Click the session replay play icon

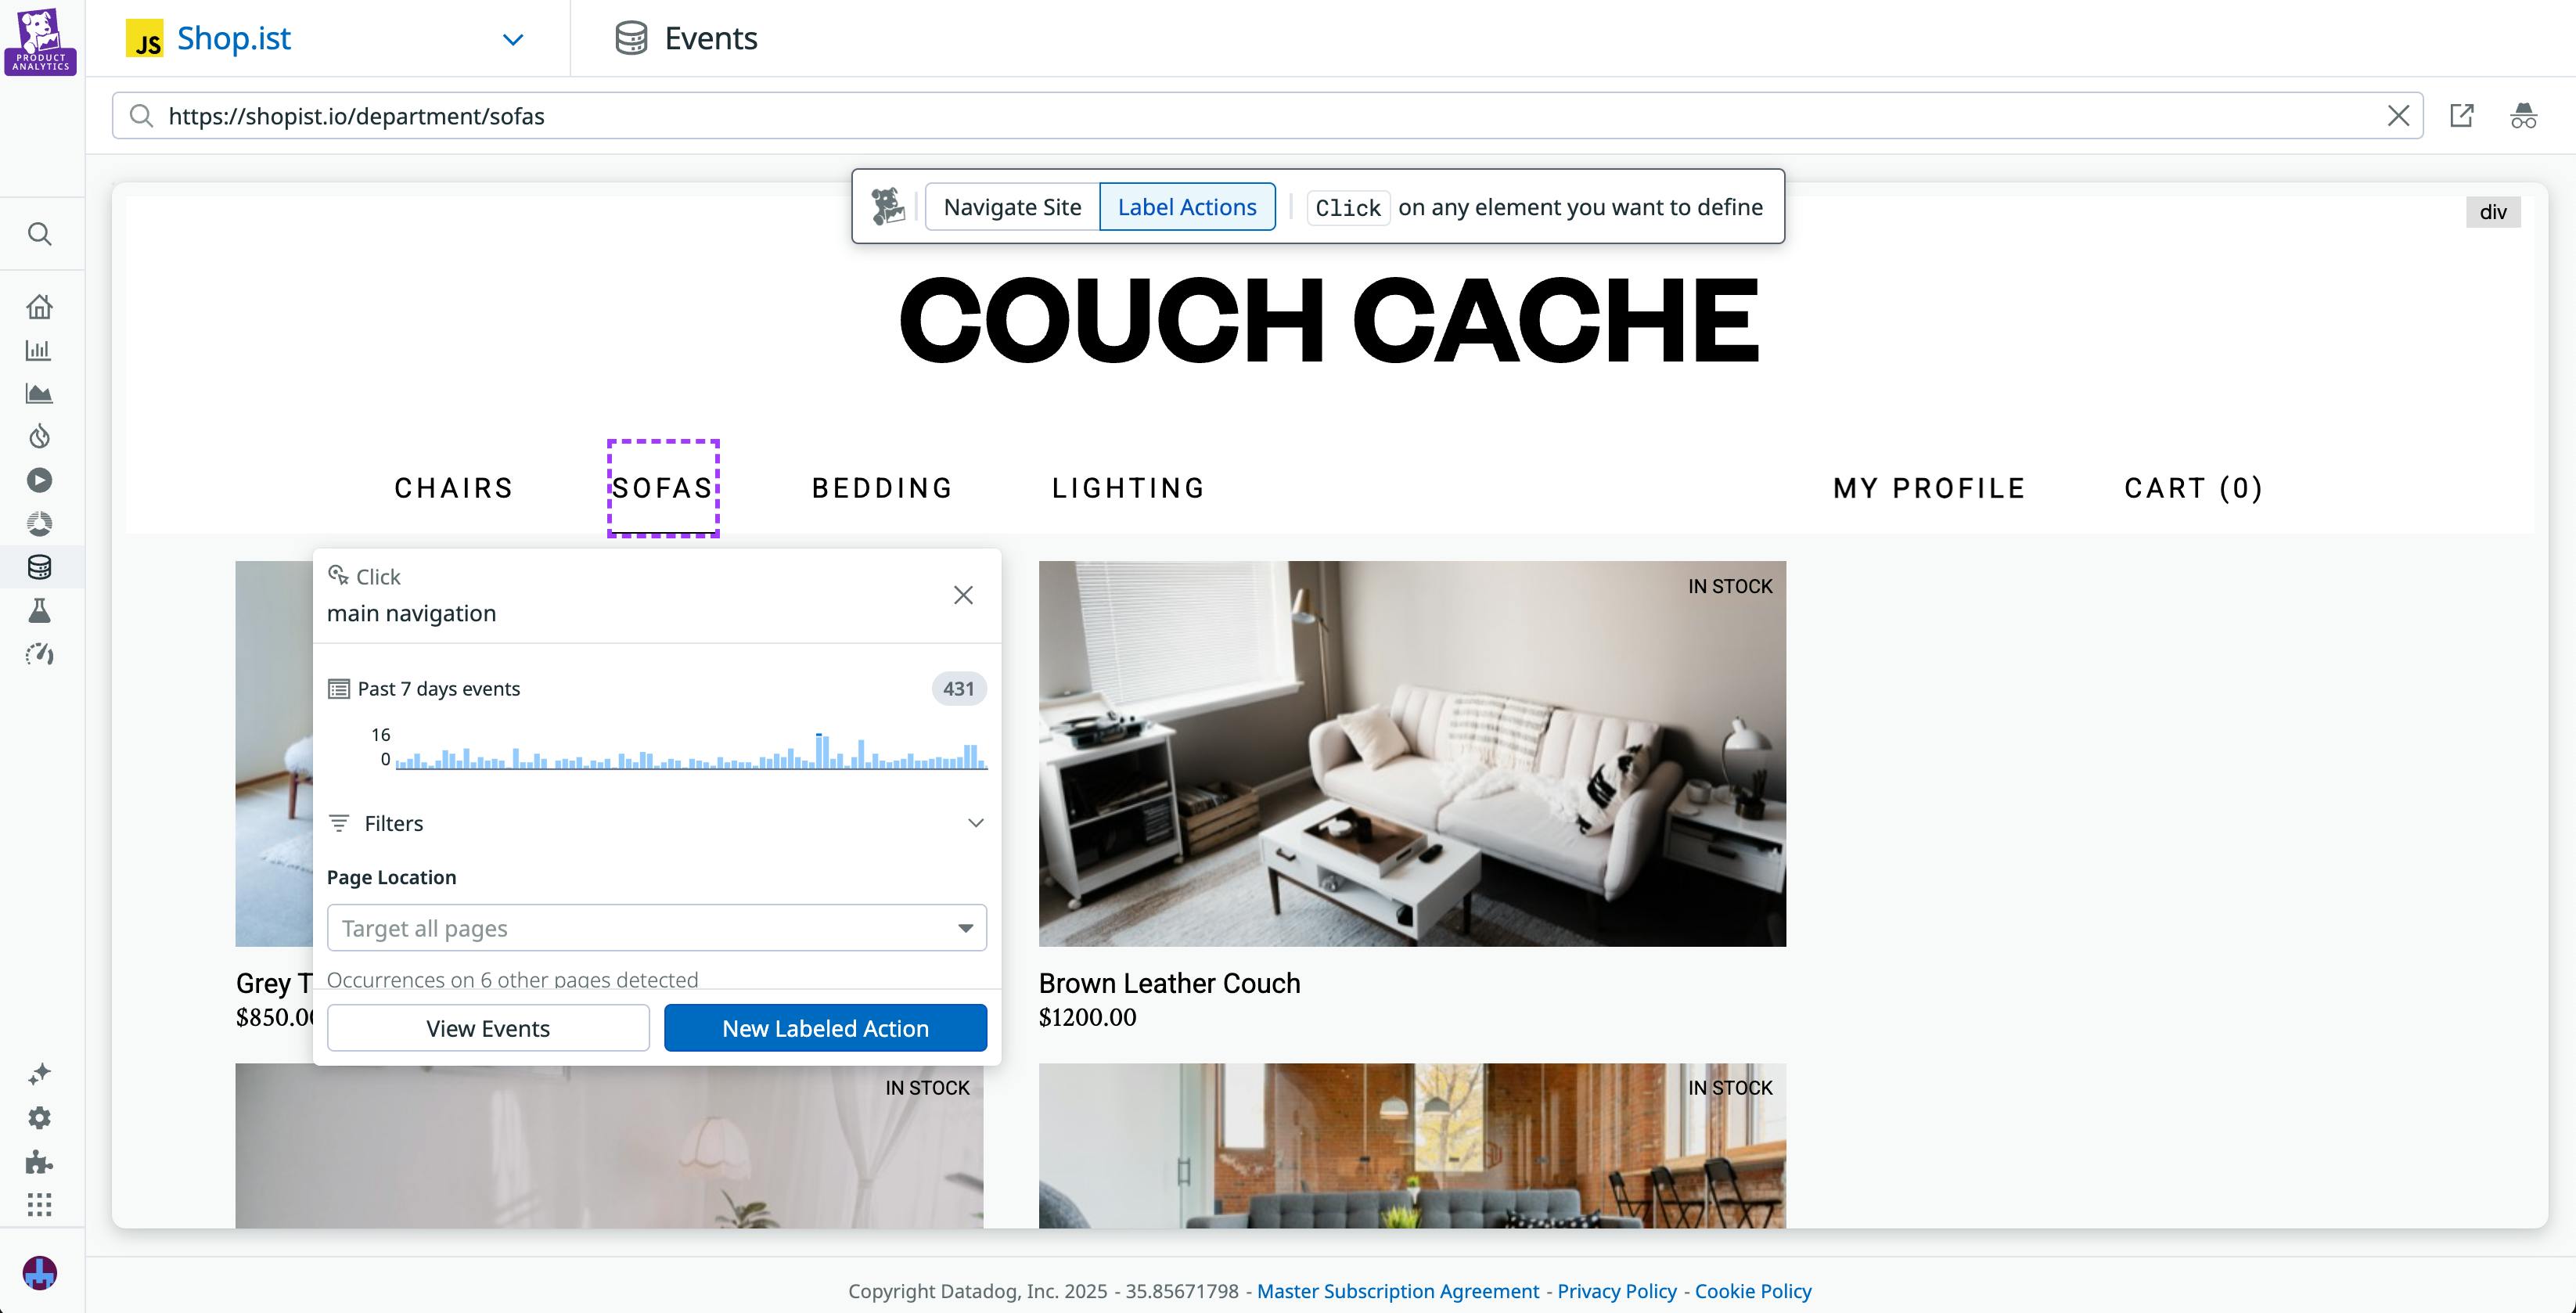[x=40, y=480]
